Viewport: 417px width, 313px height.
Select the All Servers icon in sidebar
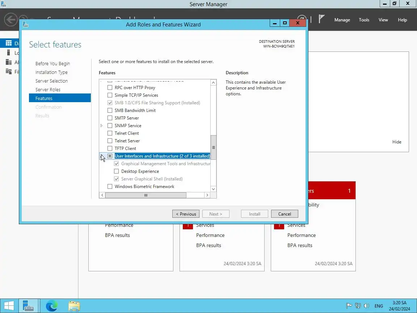(9, 62)
